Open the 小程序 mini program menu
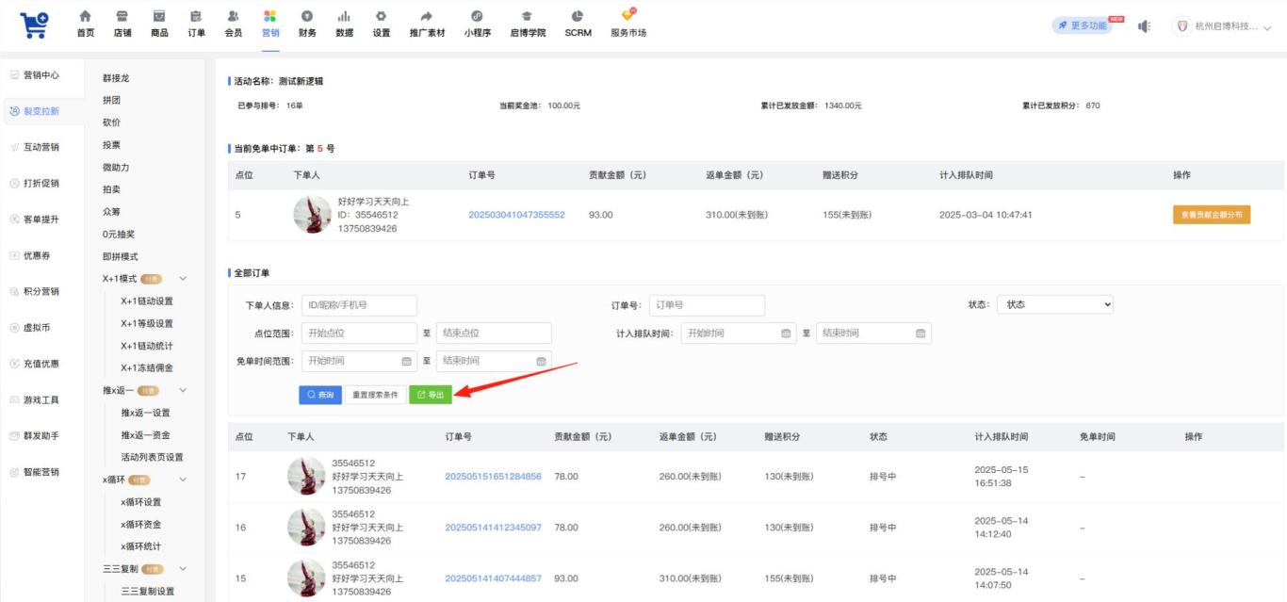This screenshot has width=1287, height=602. 478,24
